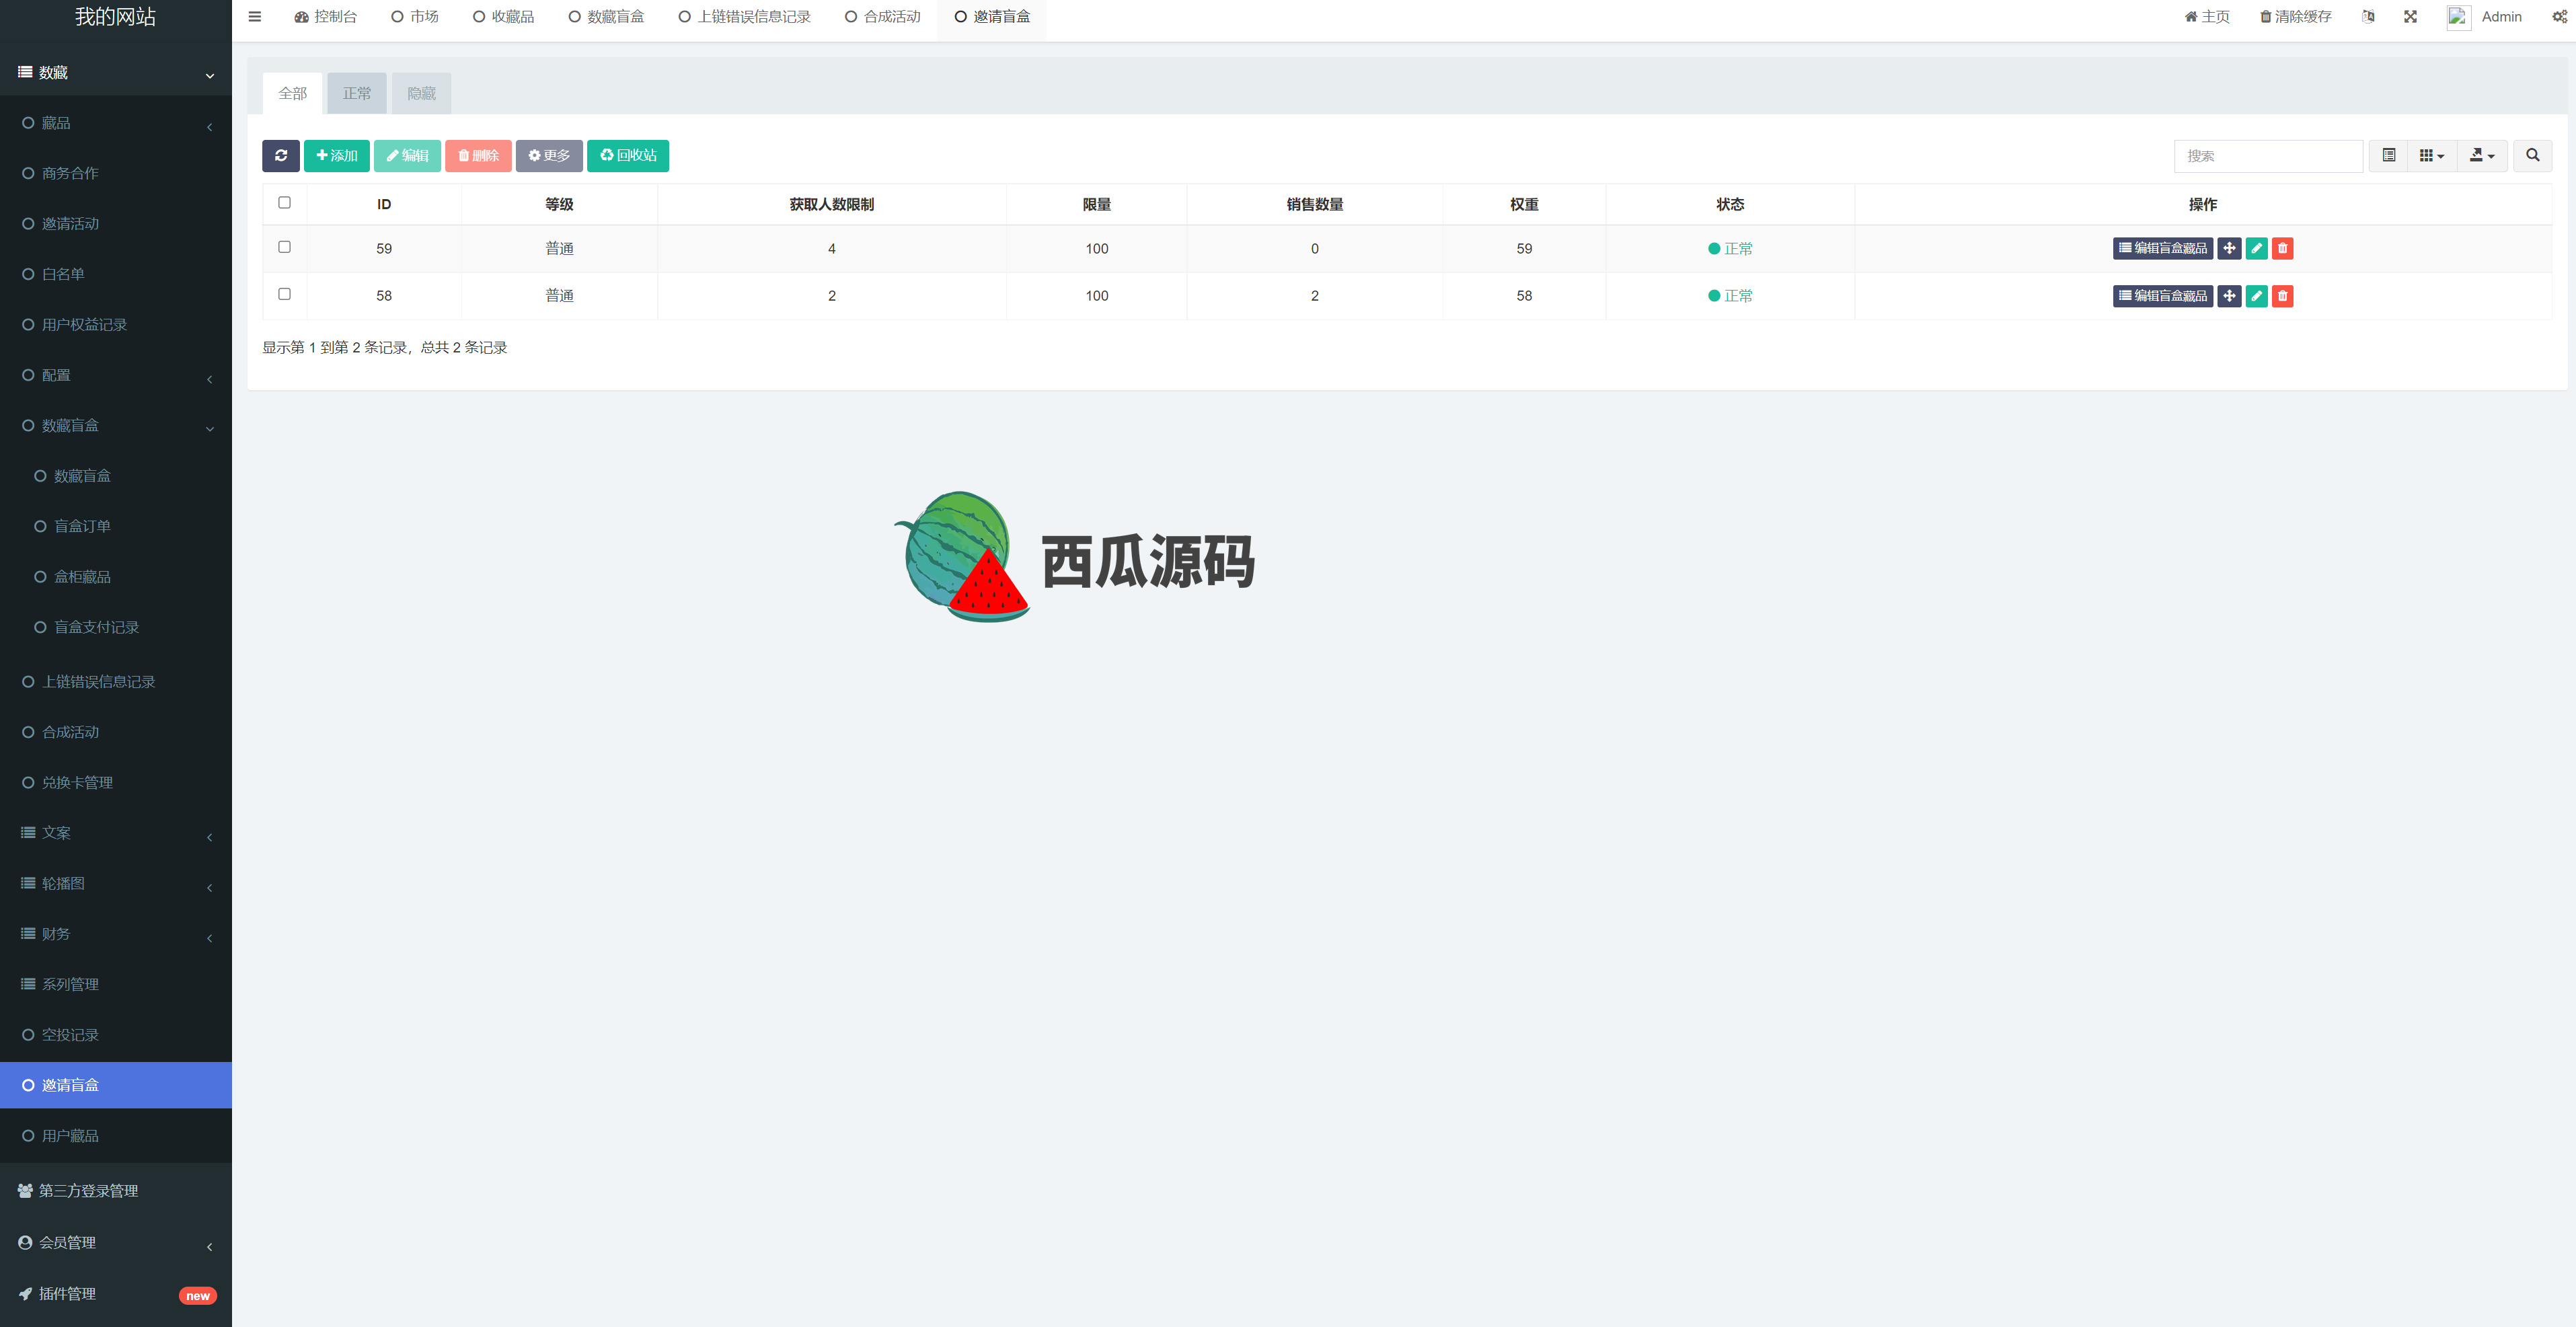Click the red trash icon in row 58
Viewport: 2576px width, 1327px height.
[x=2282, y=296]
